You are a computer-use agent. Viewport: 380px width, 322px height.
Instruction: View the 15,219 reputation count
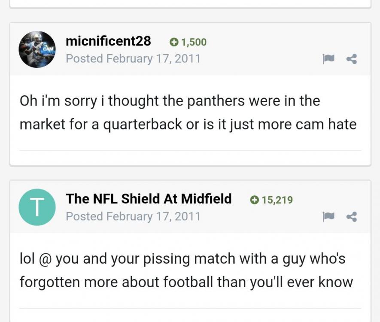[x=277, y=200]
